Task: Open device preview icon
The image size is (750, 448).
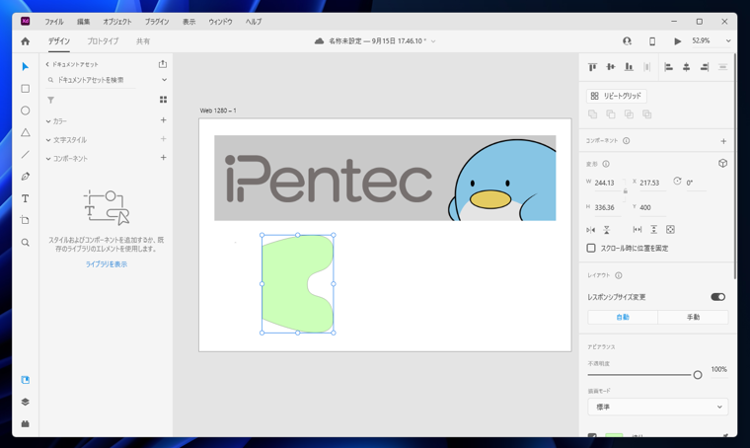Action: (652, 41)
